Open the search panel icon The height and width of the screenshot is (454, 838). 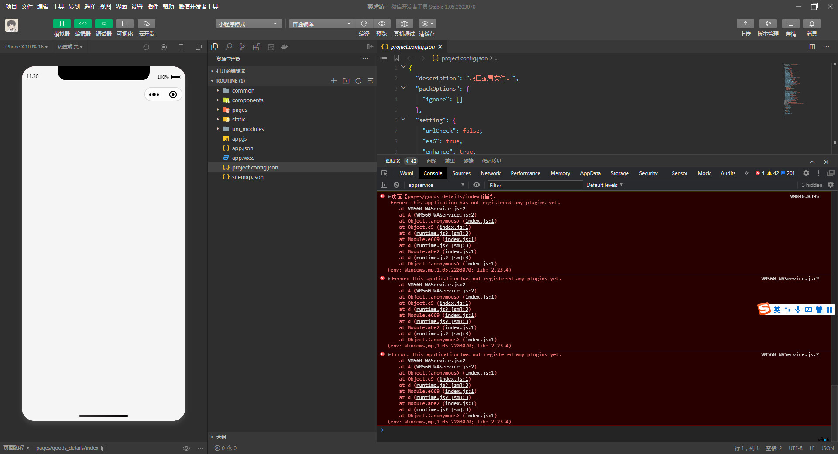[x=229, y=47]
